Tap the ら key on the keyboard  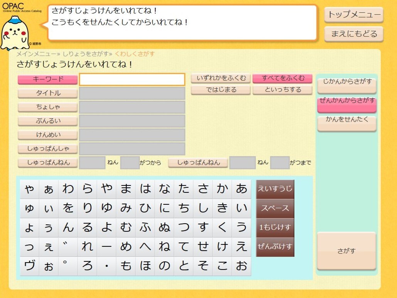(x=87, y=189)
